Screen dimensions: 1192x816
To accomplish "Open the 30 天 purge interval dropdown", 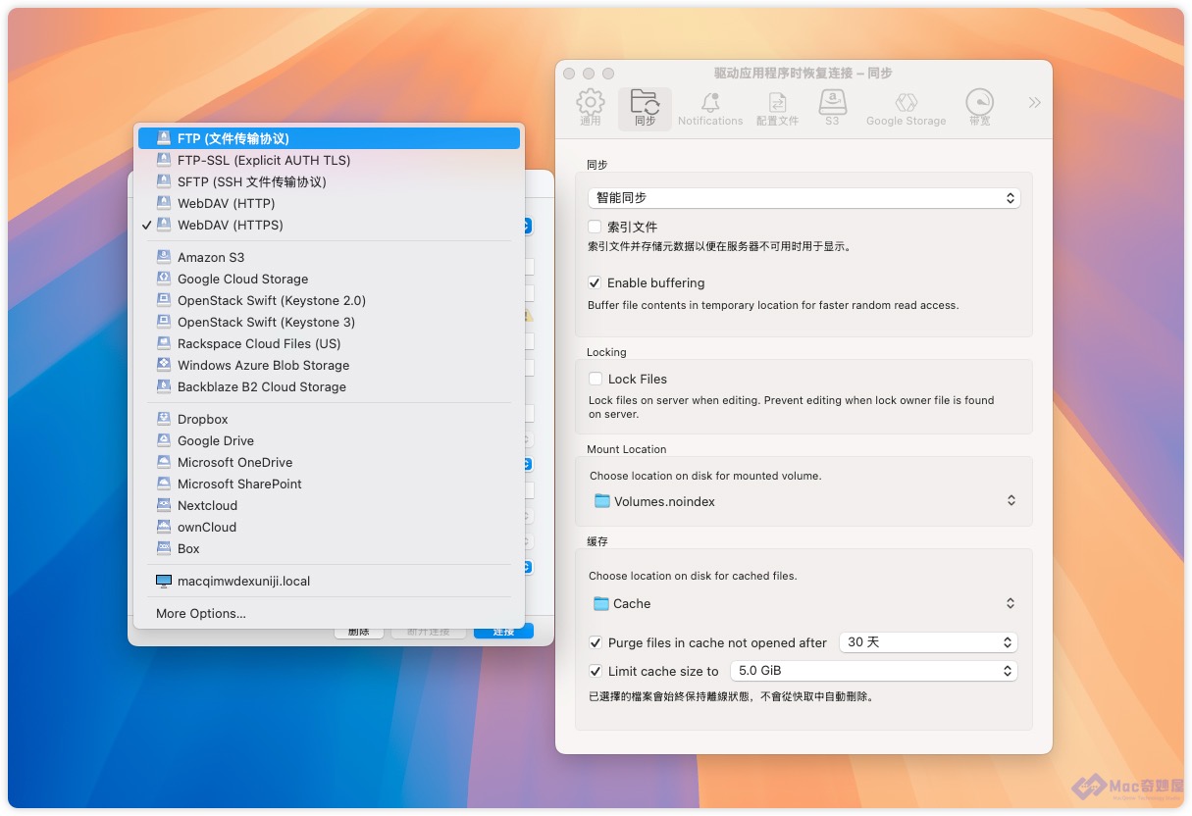I will (928, 642).
